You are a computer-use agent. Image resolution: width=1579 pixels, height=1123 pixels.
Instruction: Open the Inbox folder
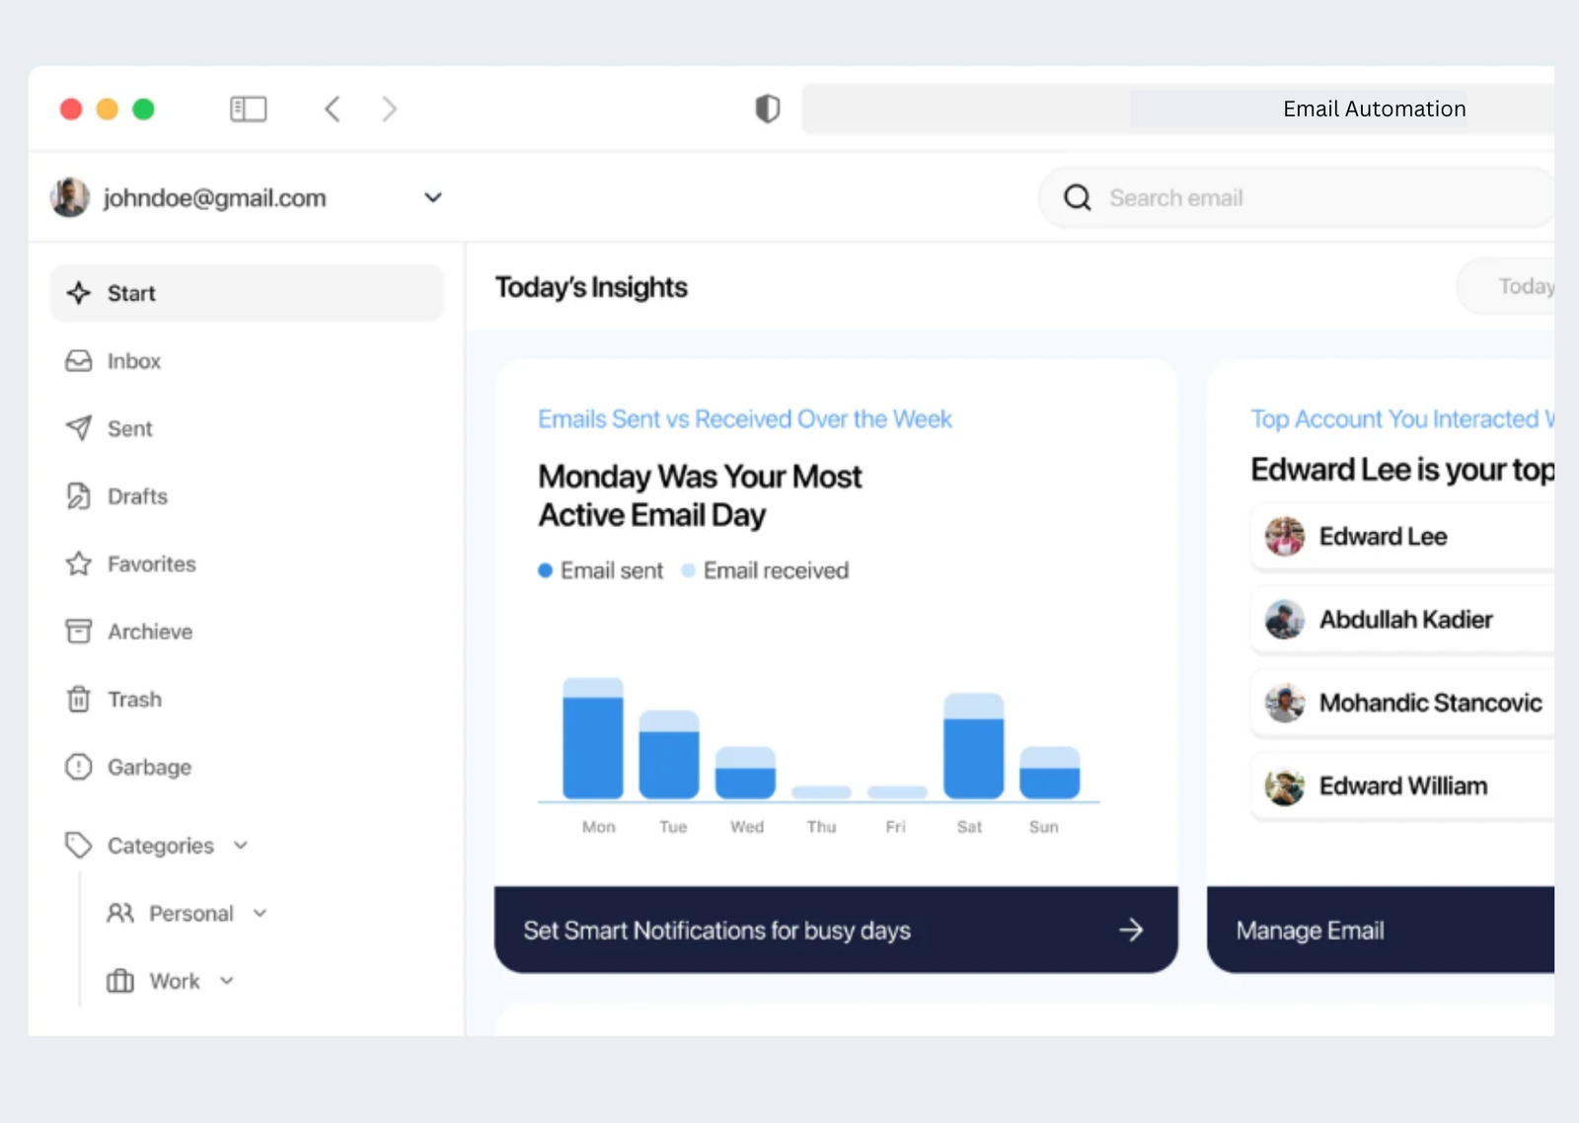pyautogui.click(x=133, y=361)
